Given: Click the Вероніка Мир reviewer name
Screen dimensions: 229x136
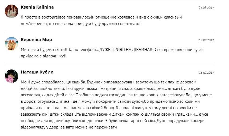Looking at the screenshot, I should pyautogui.click(x=36, y=40).
